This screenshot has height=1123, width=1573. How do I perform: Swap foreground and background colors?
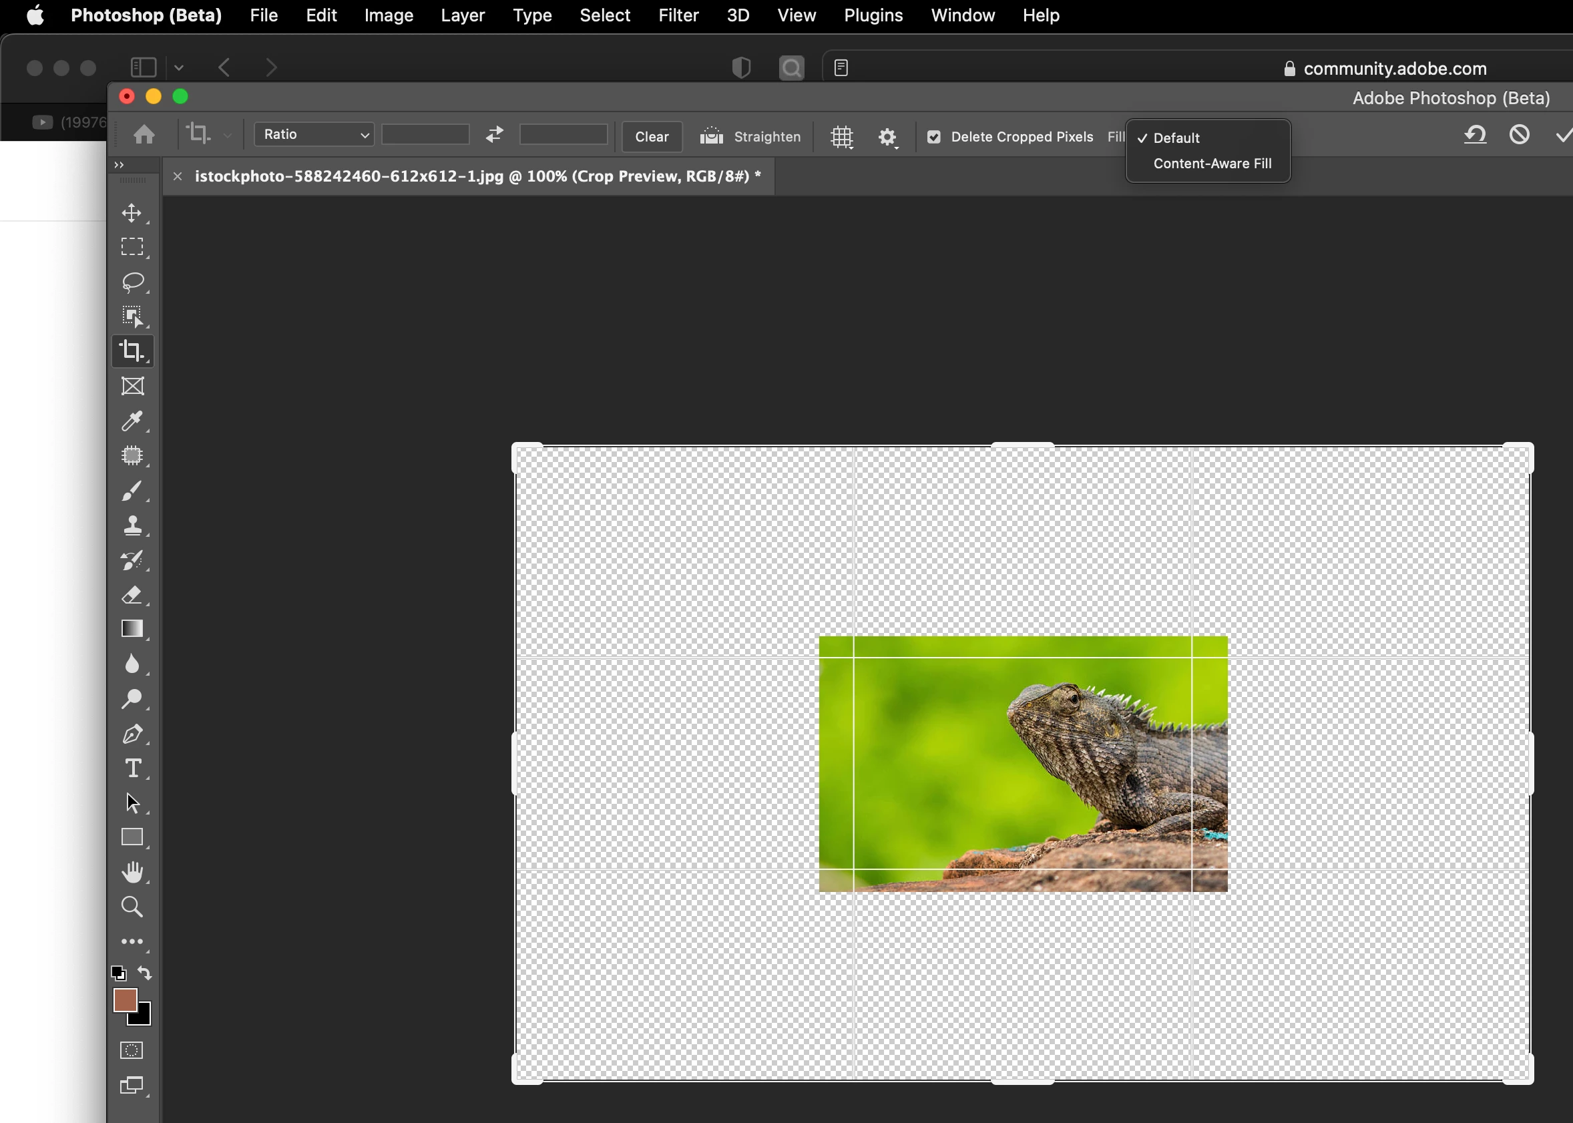coord(144,973)
